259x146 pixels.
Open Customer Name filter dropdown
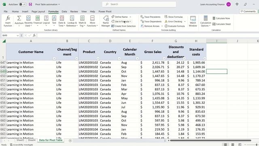(54, 58)
